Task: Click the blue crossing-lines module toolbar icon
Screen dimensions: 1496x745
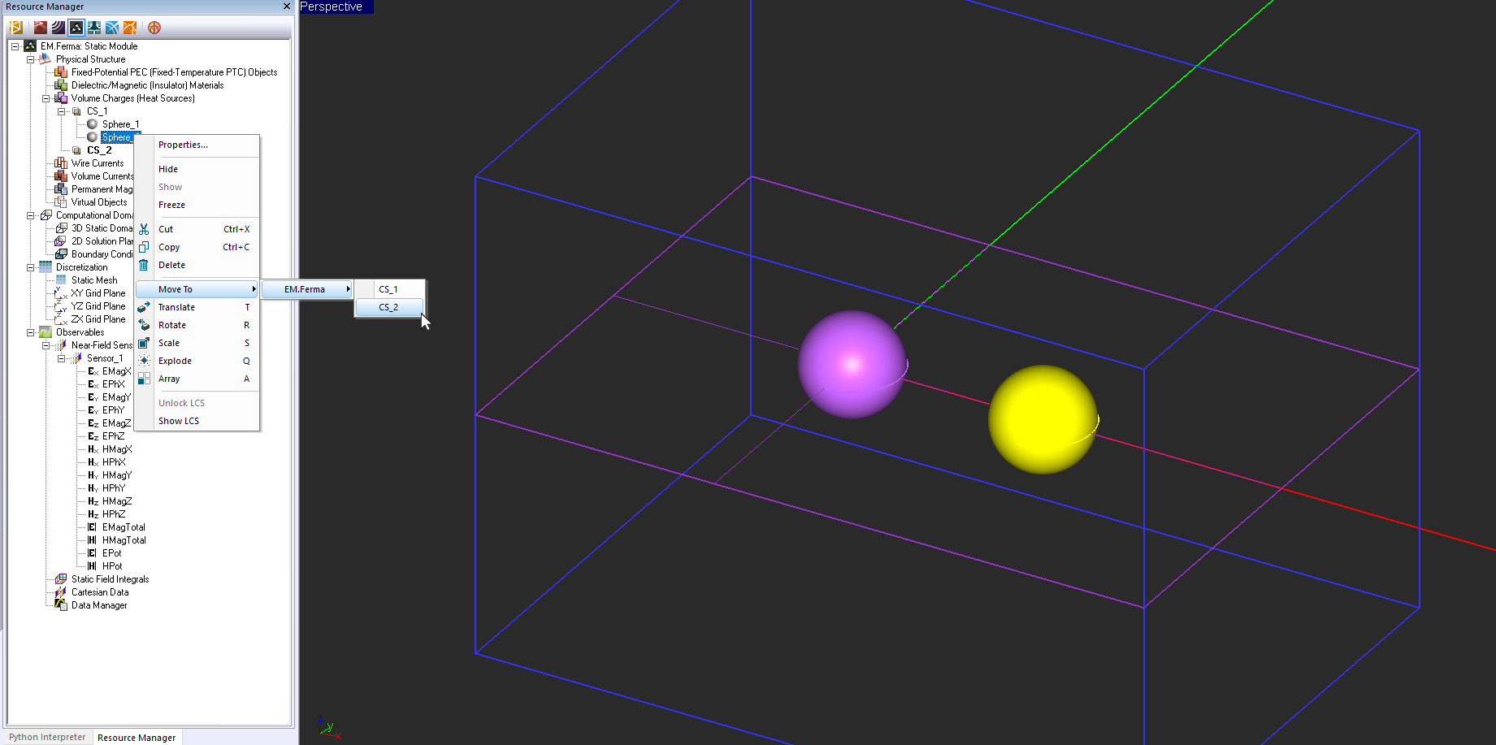Action: click(112, 28)
